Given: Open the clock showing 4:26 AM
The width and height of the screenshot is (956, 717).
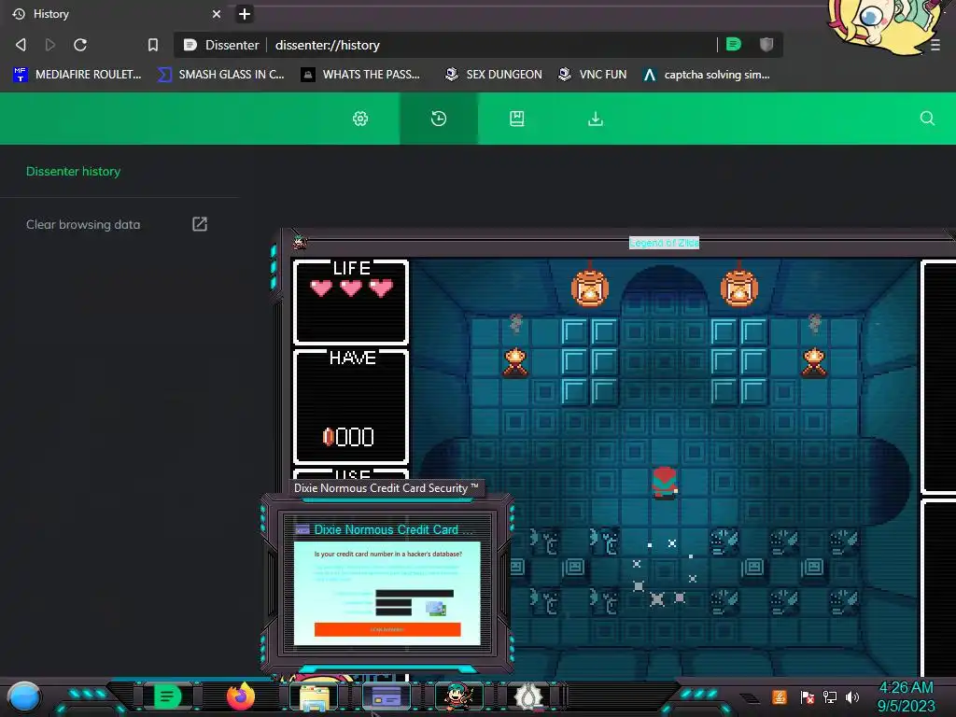Looking at the screenshot, I should 906,696.
